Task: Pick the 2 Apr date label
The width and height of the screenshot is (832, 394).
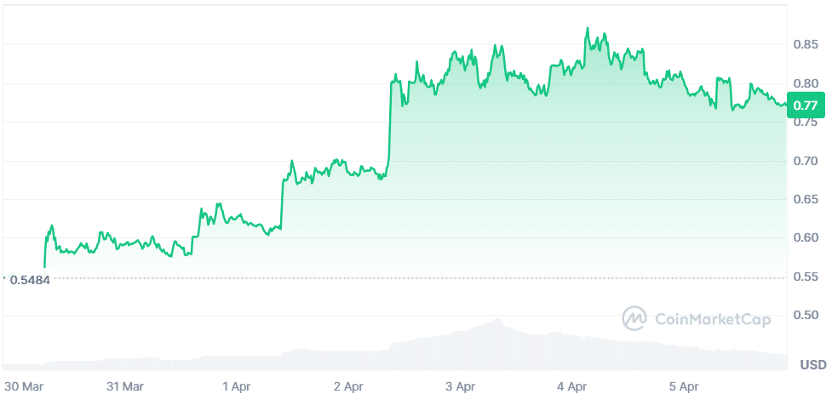Action: [349, 386]
